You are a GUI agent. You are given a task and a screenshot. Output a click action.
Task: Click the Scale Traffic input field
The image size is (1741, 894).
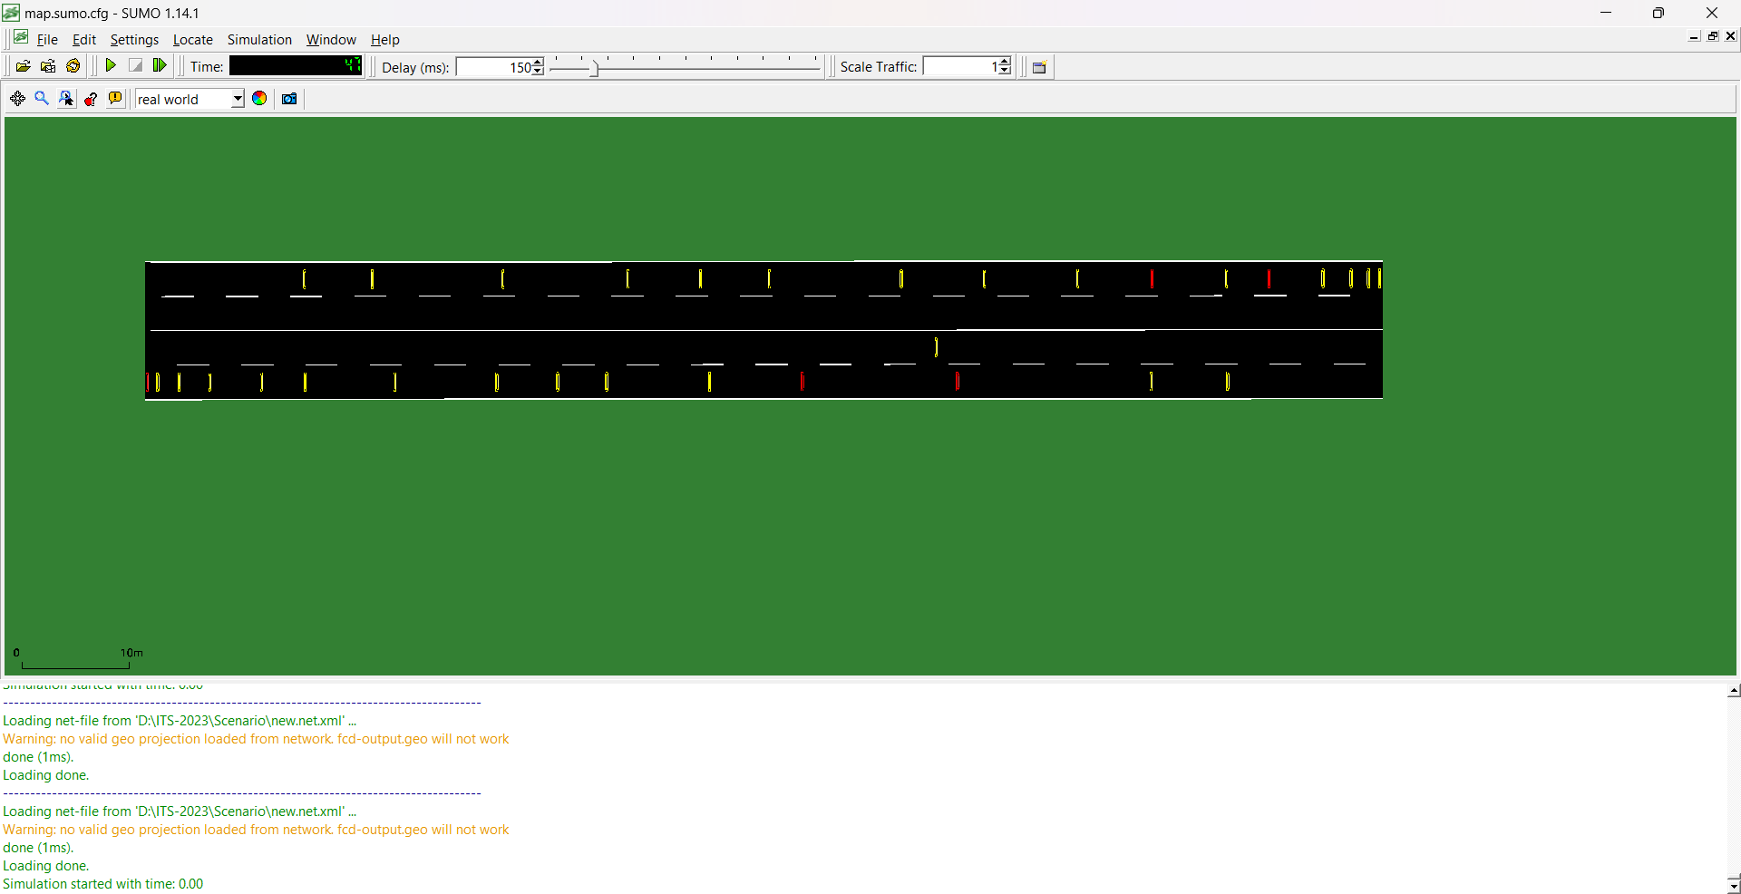click(961, 67)
